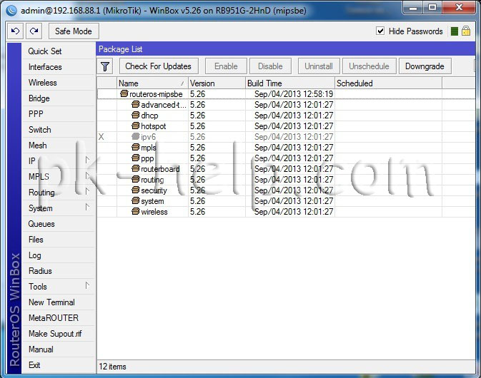The width and height of the screenshot is (481, 378).
Task: Toggle the Hide Passwords checkbox
Action: tap(380, 31)
